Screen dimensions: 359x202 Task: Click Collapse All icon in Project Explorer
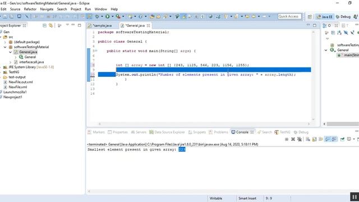(45, 25)
